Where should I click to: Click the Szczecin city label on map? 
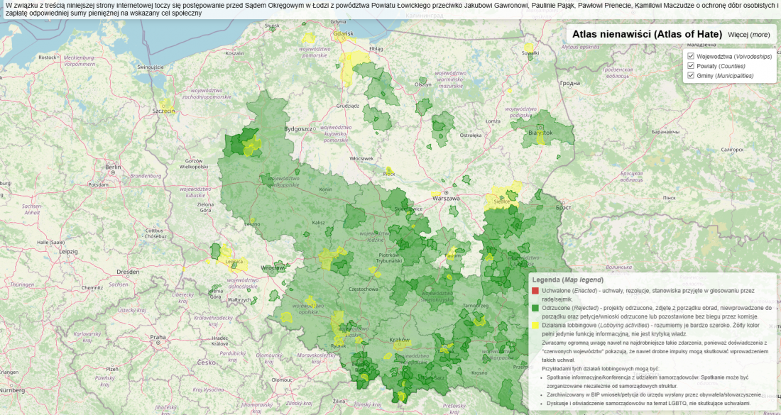pyautogui.click(x=164, y=111)
